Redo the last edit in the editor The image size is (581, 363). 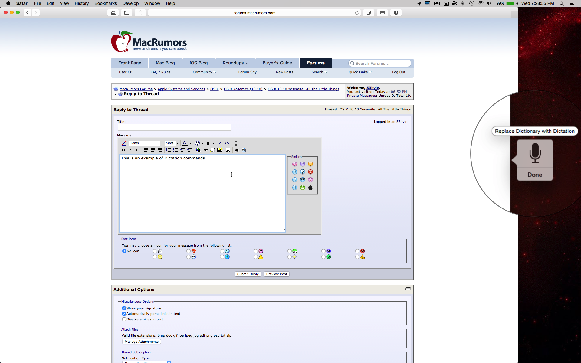pyautogui.click(x=227, y=143)
